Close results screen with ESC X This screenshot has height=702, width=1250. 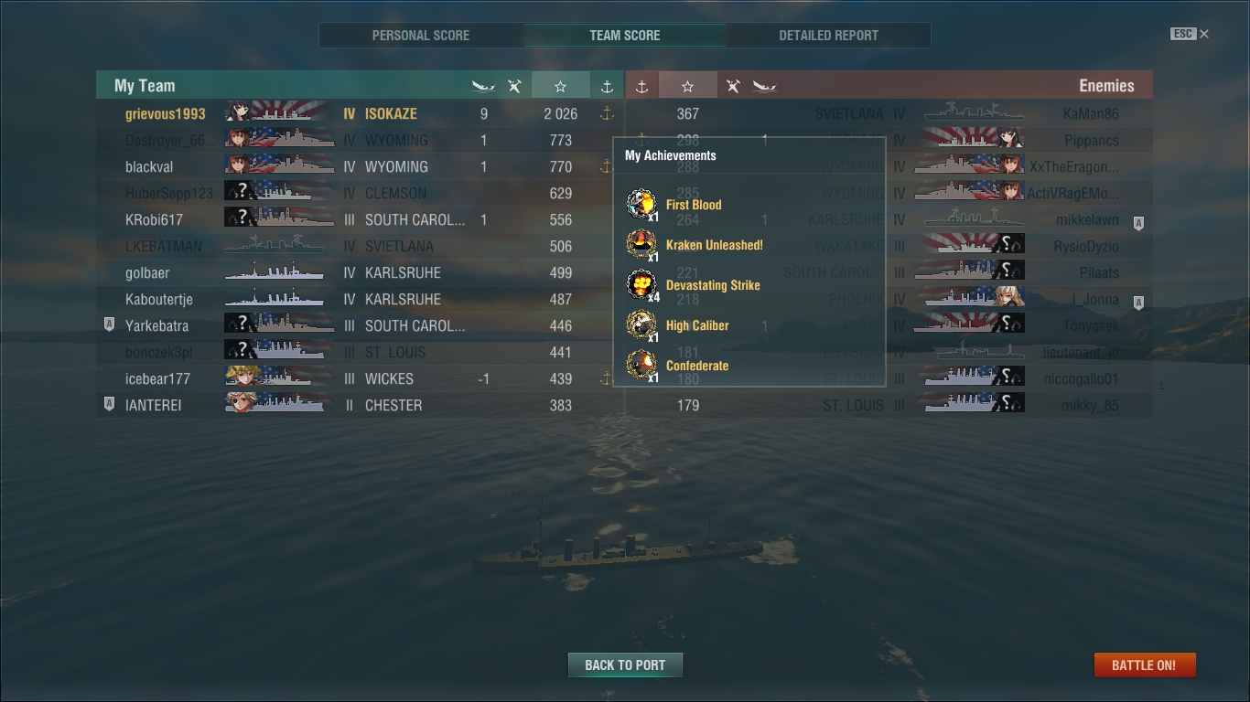click(x=1190, y=34)
